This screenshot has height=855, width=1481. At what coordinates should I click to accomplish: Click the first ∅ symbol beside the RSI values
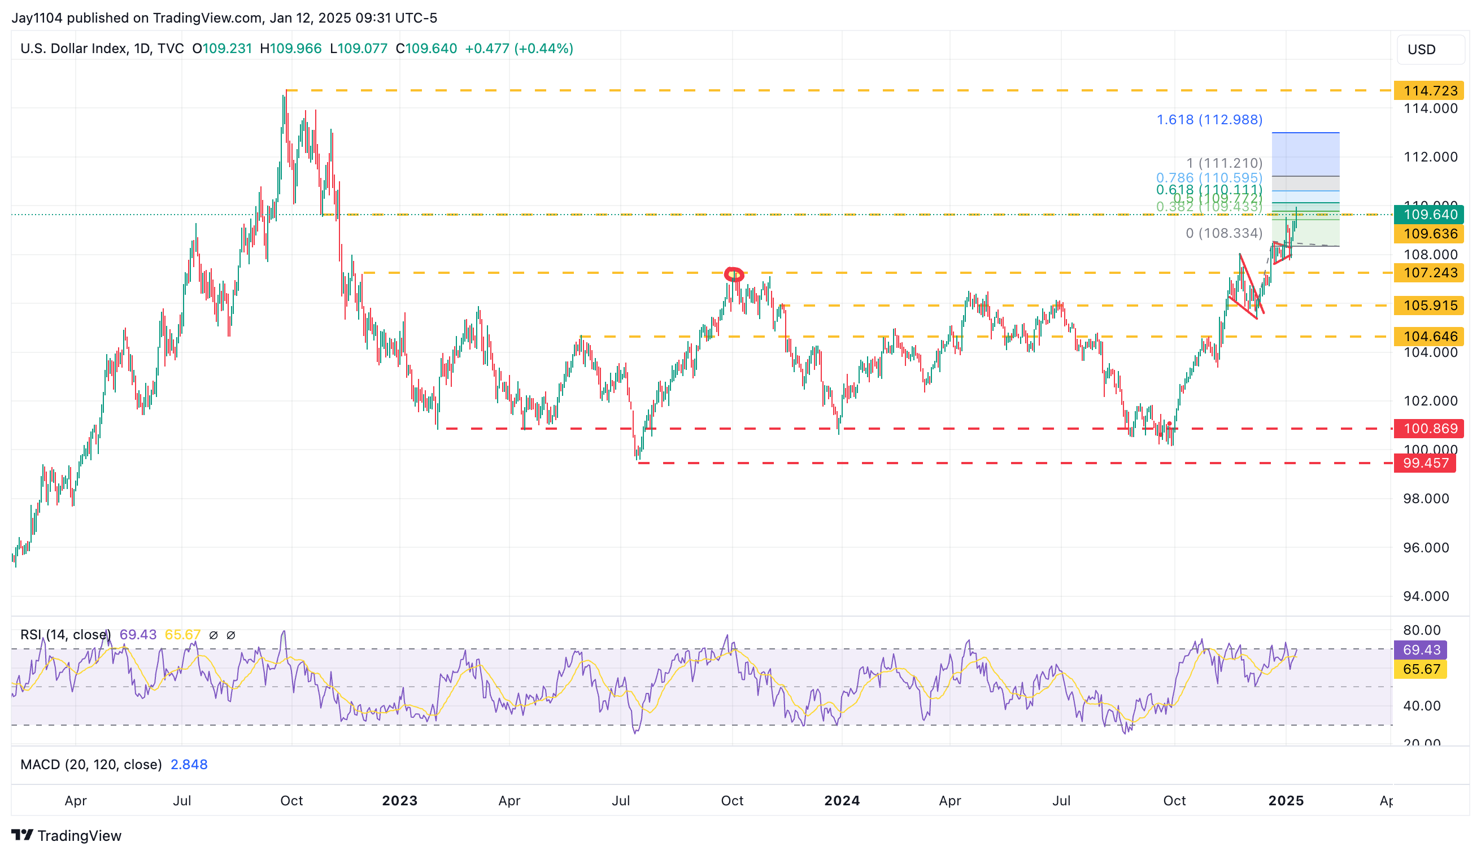[214, 635]
